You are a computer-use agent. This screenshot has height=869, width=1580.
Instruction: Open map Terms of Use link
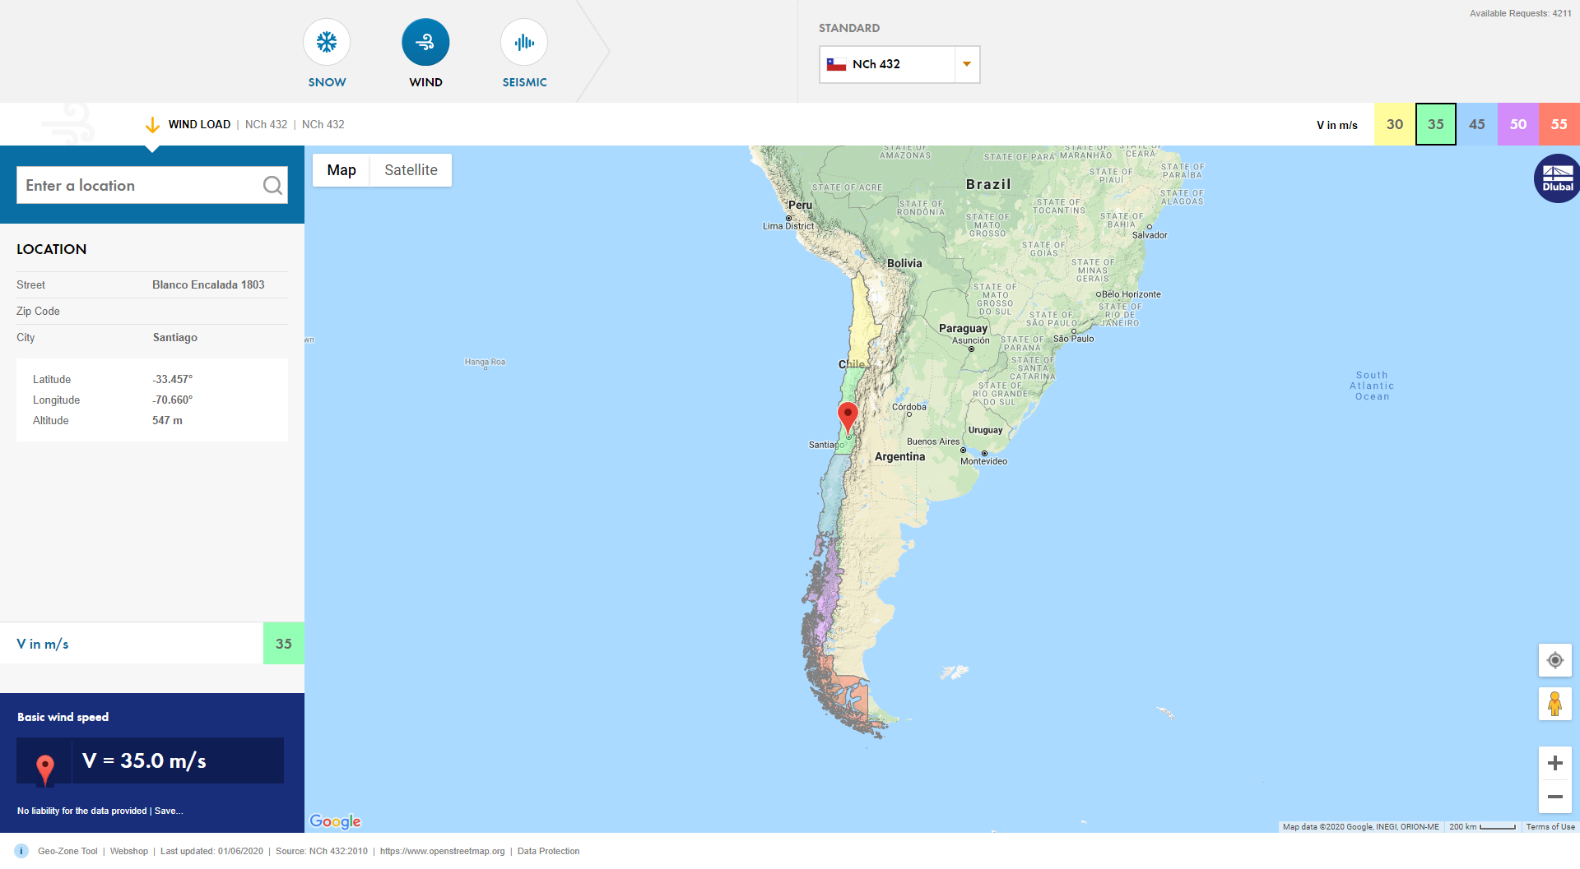[1550, 827]
